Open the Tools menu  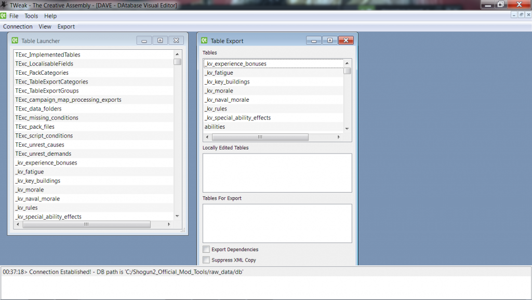pos(31,16)
